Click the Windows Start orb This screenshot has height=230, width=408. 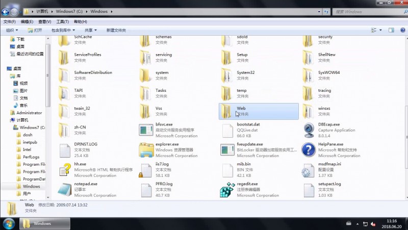click(9, 224)
